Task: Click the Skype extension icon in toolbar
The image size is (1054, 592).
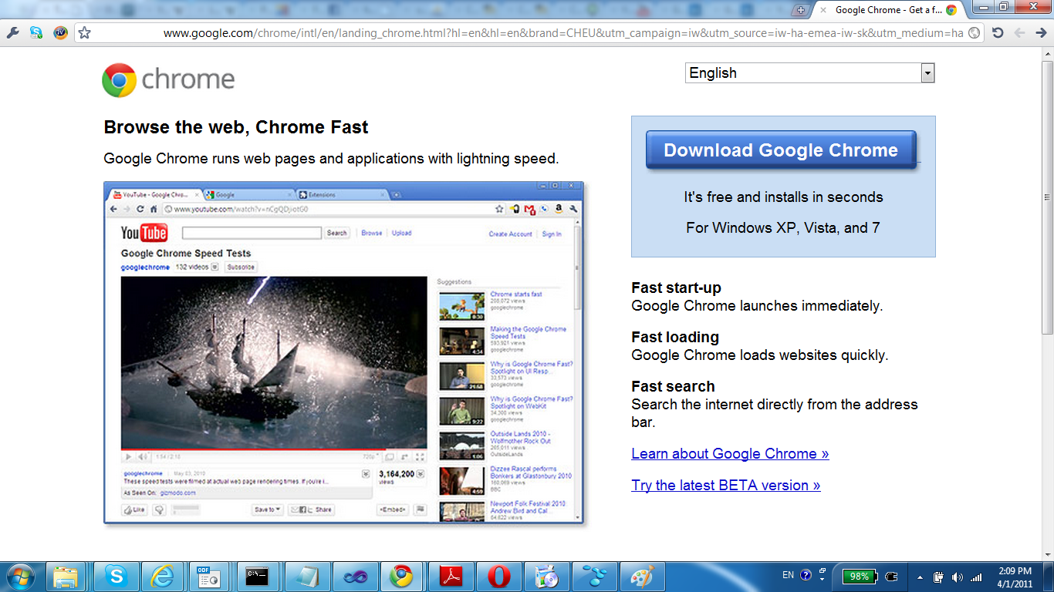Action: click(36, 33)
